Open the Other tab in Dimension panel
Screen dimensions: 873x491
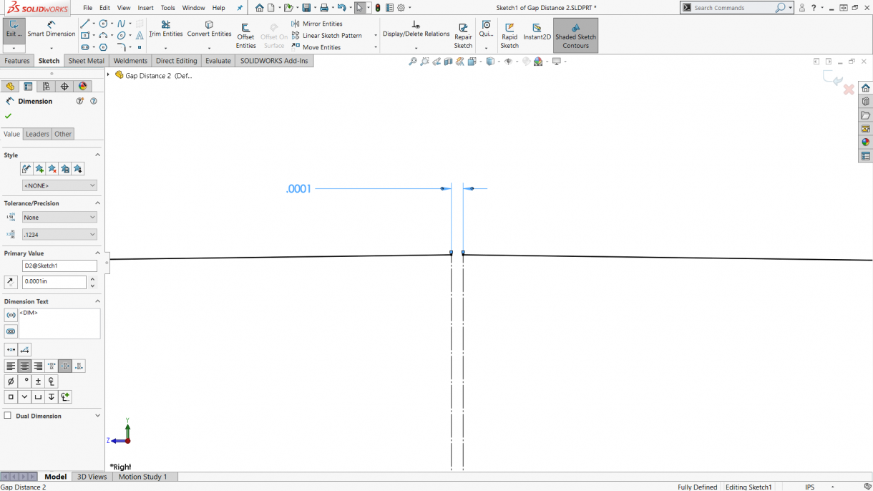click(x=63, y=134)
